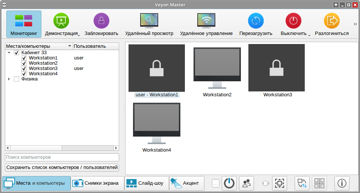The height and width of the screenshot is (193, 360).
Task: Click the Пользователь column header
Action: coord(96,46)
